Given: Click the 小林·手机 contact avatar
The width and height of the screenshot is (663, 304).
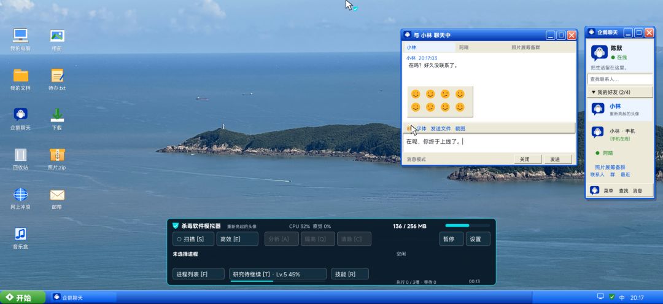Looking at the screenshot, I should 597,132.
